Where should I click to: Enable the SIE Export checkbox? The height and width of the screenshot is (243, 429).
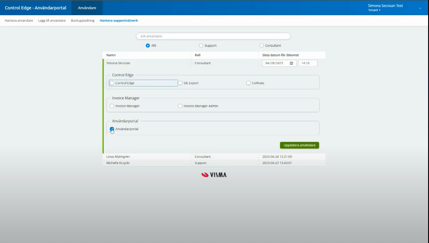point(180,83)
